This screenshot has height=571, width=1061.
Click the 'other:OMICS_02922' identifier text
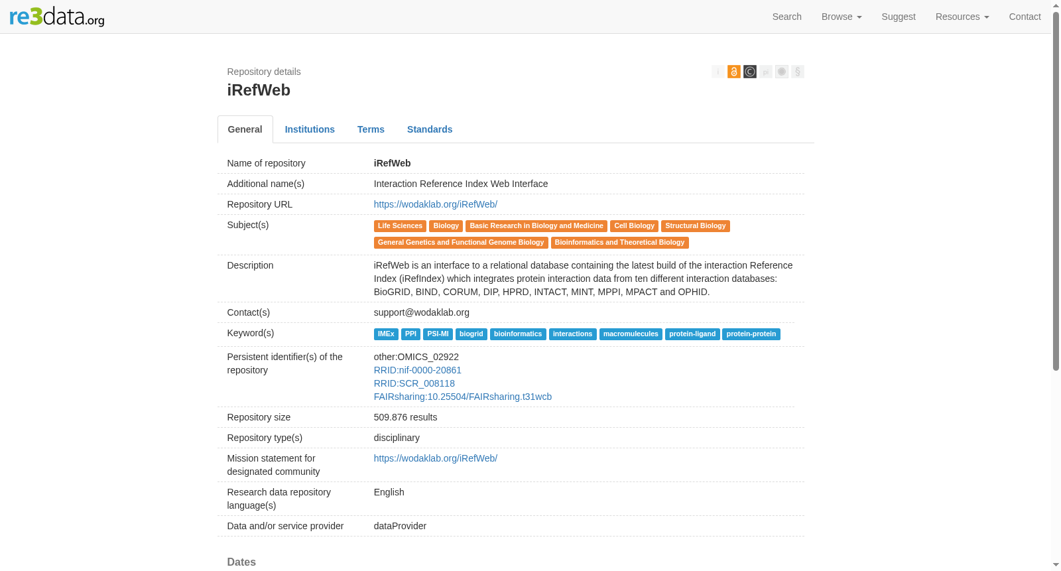[416, 357]
